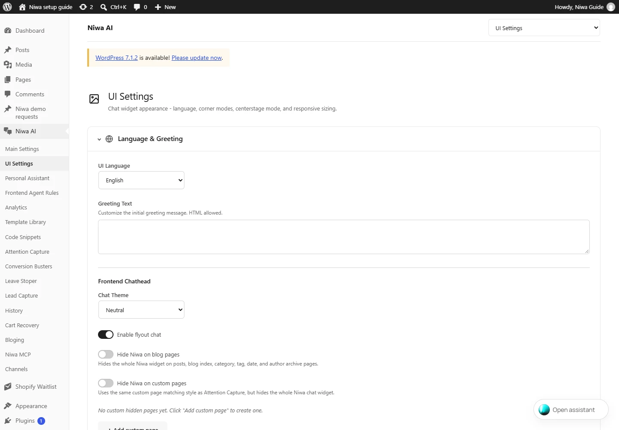Click the Pages icon in sidebar
The width and height of the screenshot is (619, 430).
pos(8,80)
